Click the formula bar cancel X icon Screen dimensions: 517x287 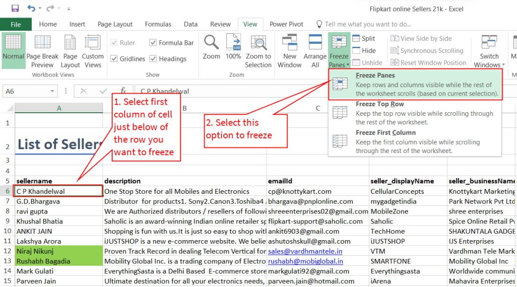[x=83, y=91]
